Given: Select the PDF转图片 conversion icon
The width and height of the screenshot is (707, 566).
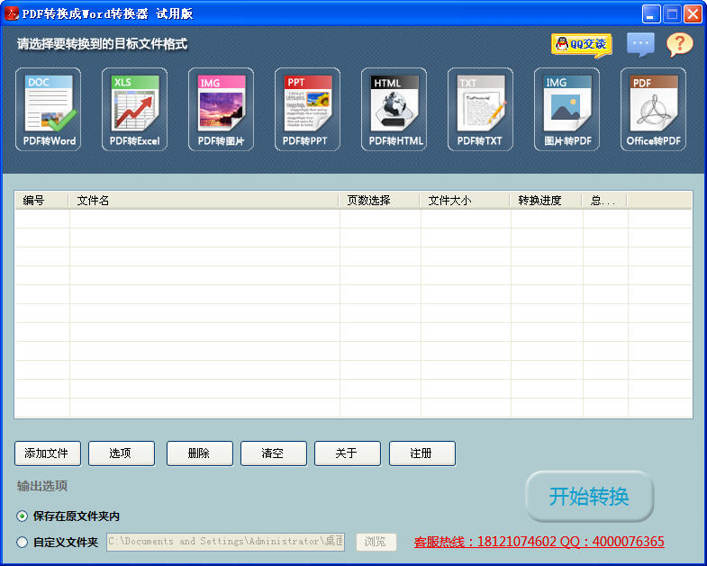Looking at the screenshot, I should (222, 109).
